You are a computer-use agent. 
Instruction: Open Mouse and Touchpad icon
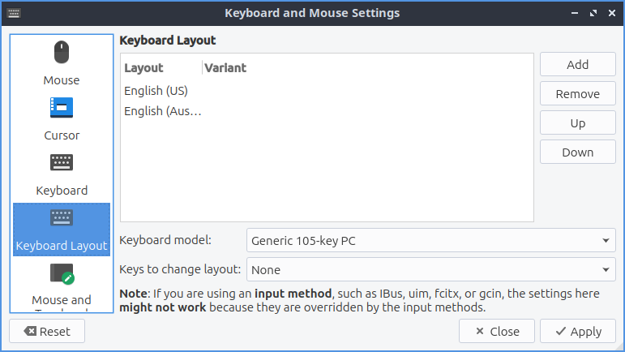pyautogui.click(x=62, y=273)
